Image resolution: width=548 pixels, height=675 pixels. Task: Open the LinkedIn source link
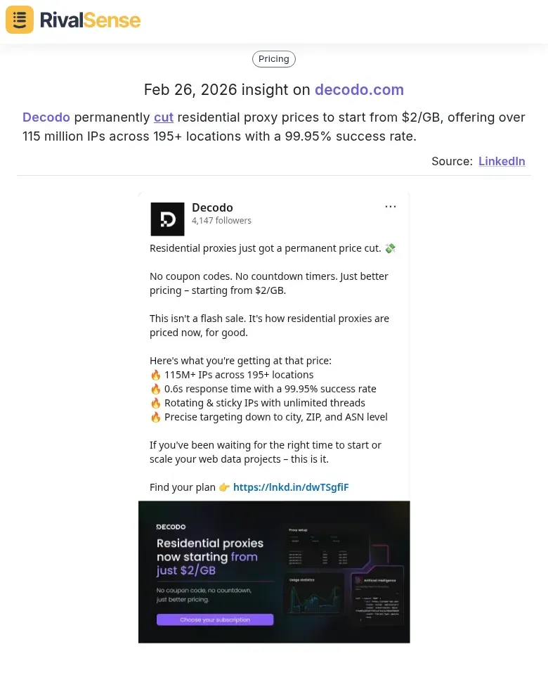[x=502, y=161]
